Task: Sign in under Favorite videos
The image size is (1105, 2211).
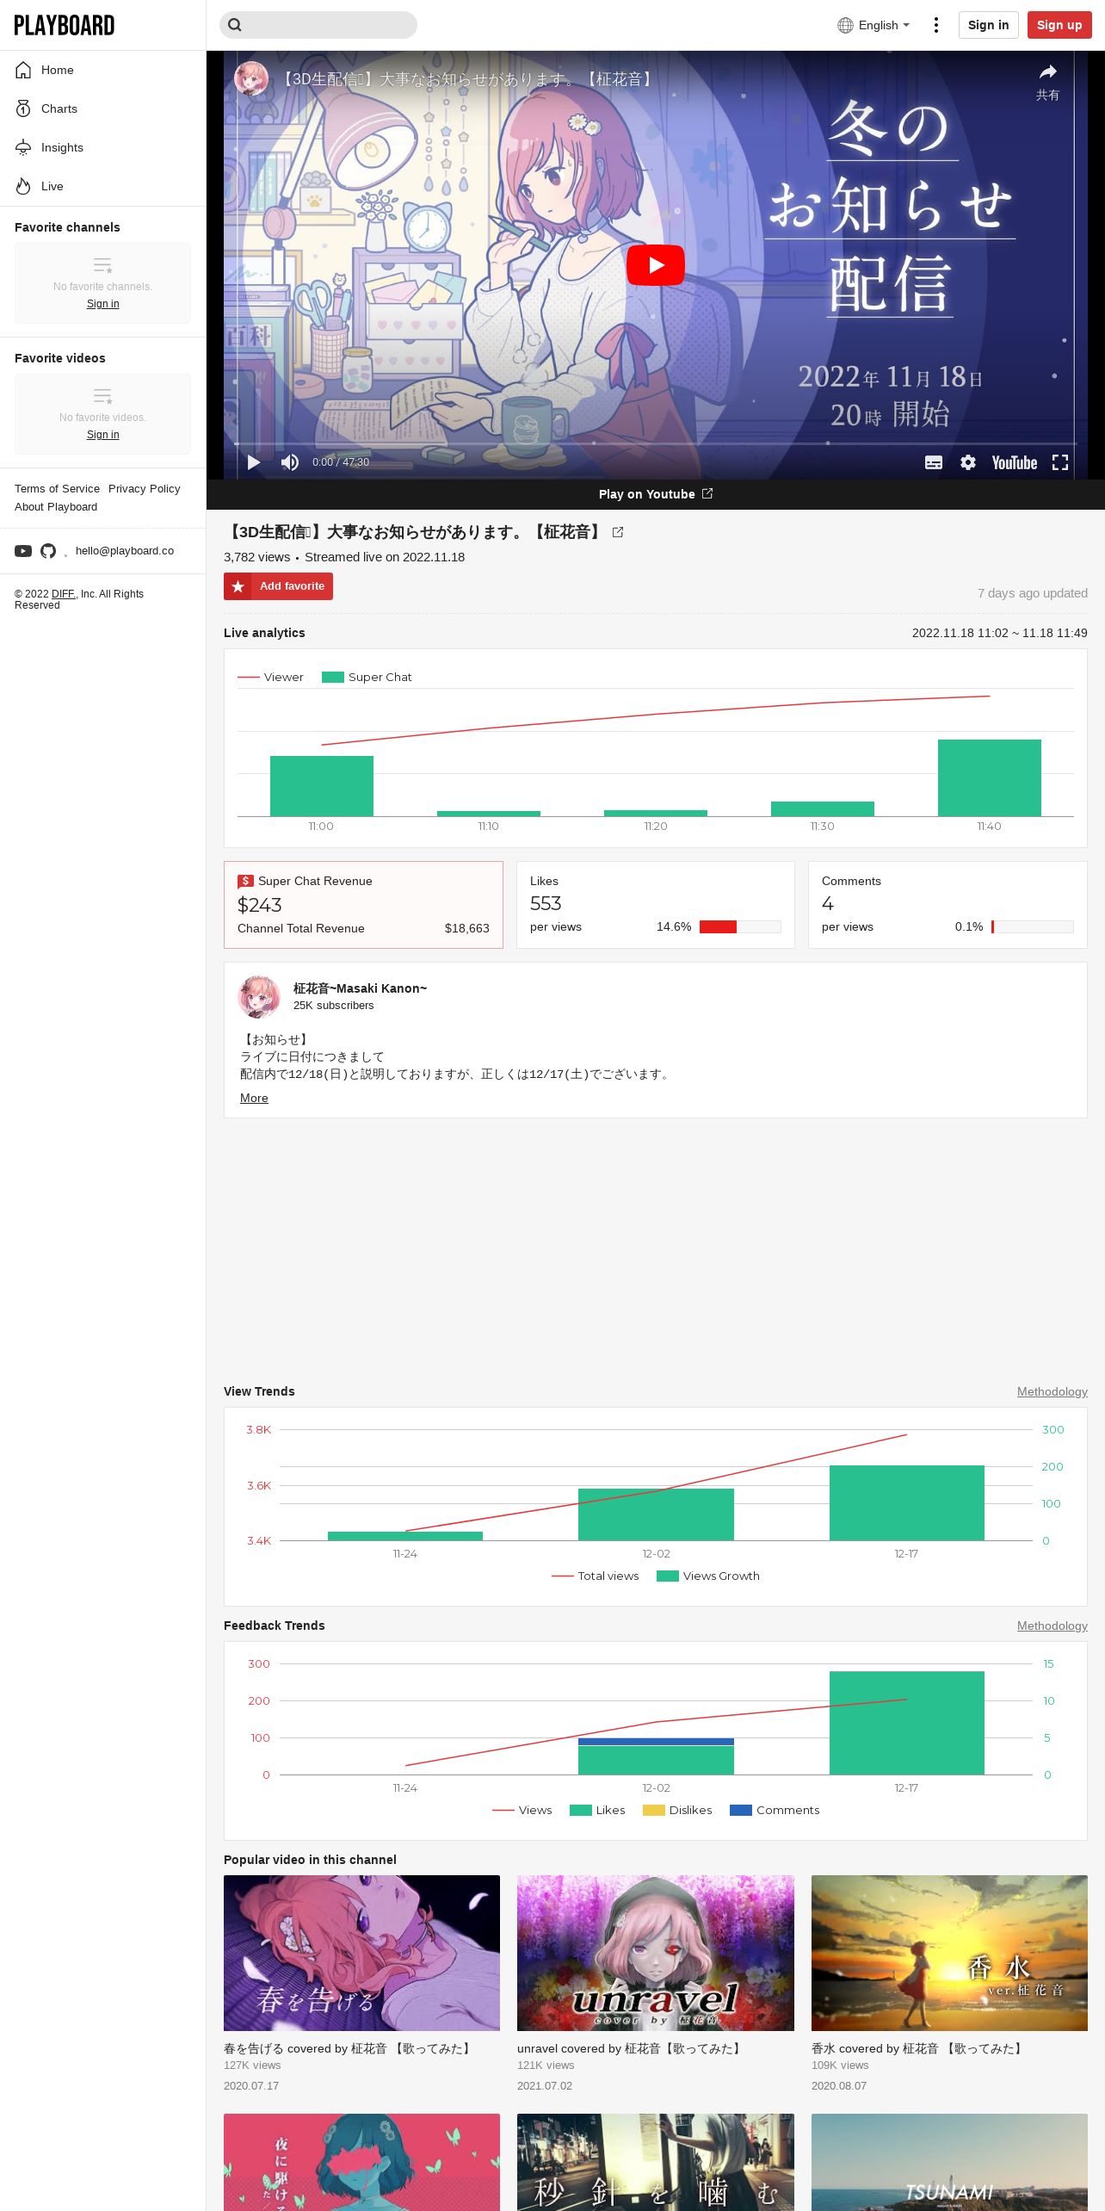Action: [x=102, y=435]
